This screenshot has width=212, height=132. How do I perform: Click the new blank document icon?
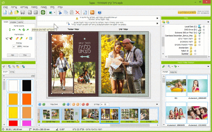[x=5, y=12]
